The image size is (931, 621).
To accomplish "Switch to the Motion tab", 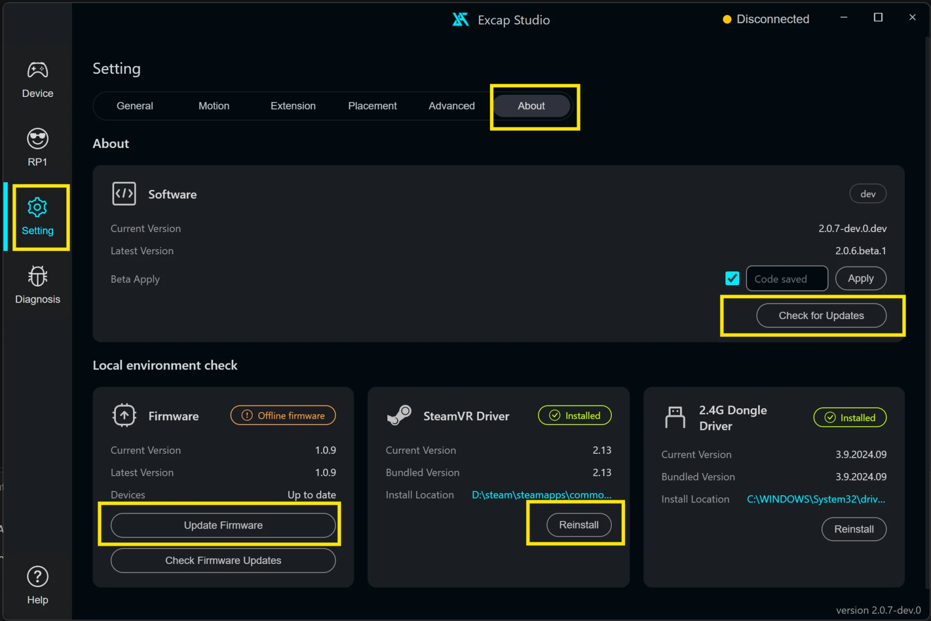I will click(x=214, y=106).
